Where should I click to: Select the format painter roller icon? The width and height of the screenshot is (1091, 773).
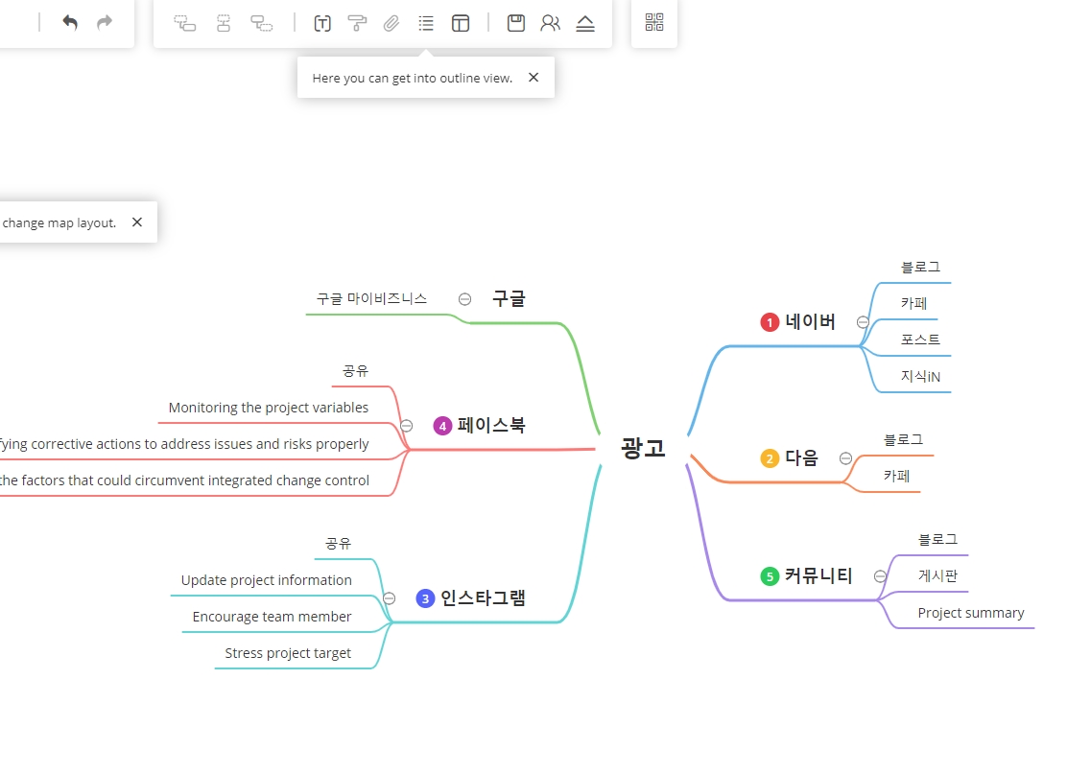pos(357,24)
